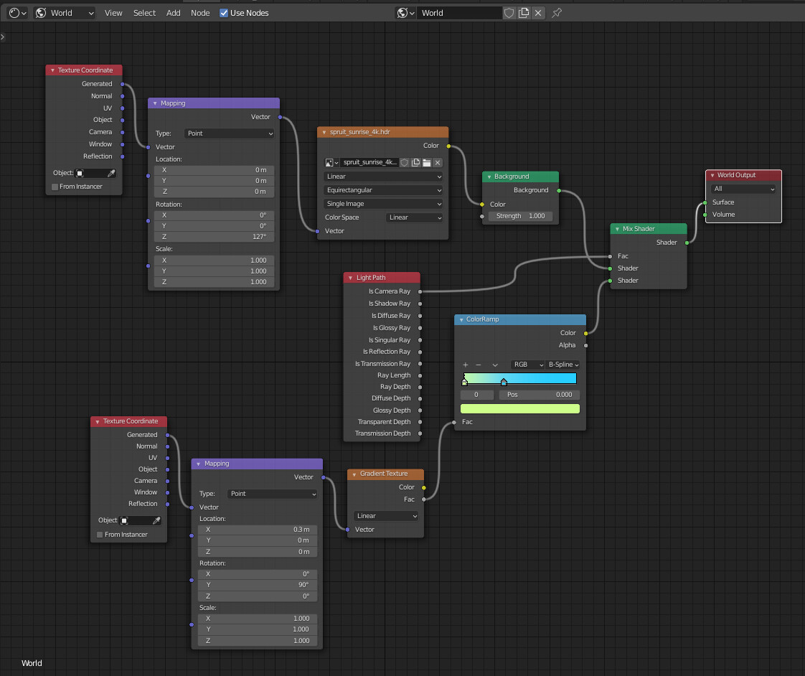The height and width of the screenshot is (676, 805).
Task: Enable From Instancer in upper Texture Coordinate node
Action: [55, 187]
